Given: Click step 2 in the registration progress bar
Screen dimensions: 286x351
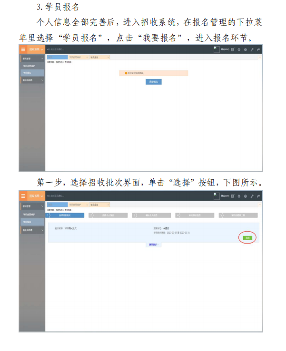Looking at the screenshot, I should (108, 215).
